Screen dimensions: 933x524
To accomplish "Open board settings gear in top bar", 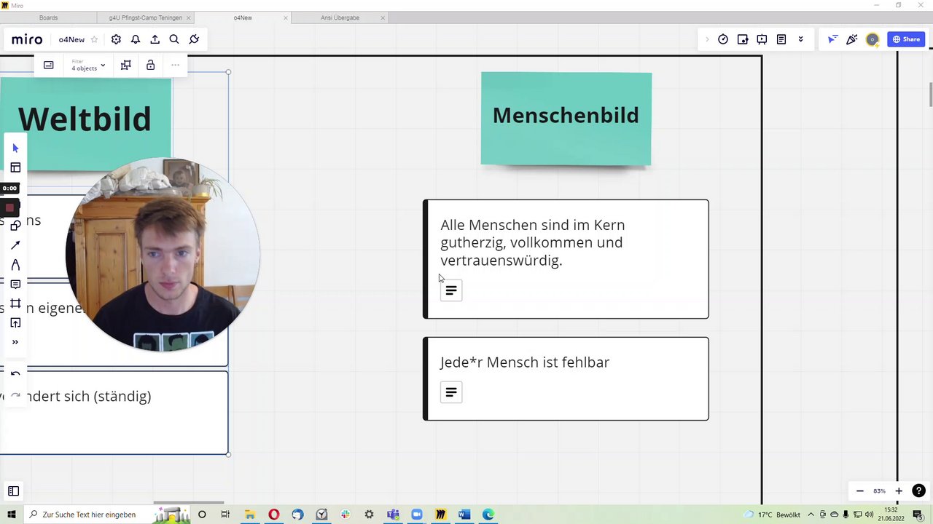I will (x=116, y=39).
